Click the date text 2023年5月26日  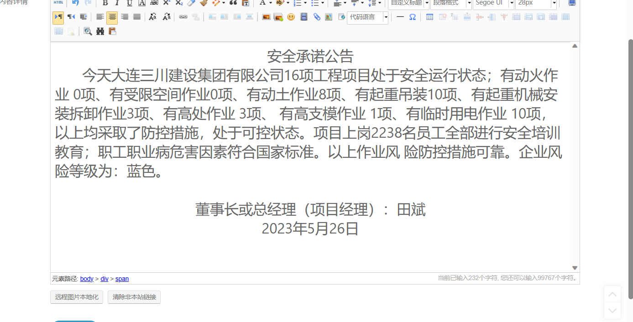(x=310, y=229)
